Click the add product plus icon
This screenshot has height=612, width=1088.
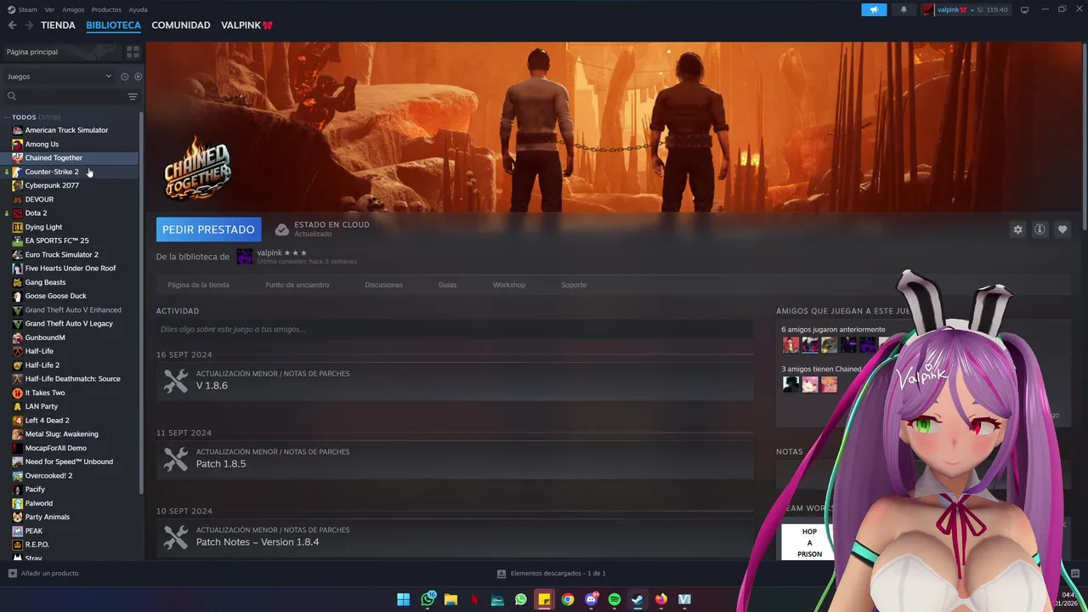click(12, 574)
